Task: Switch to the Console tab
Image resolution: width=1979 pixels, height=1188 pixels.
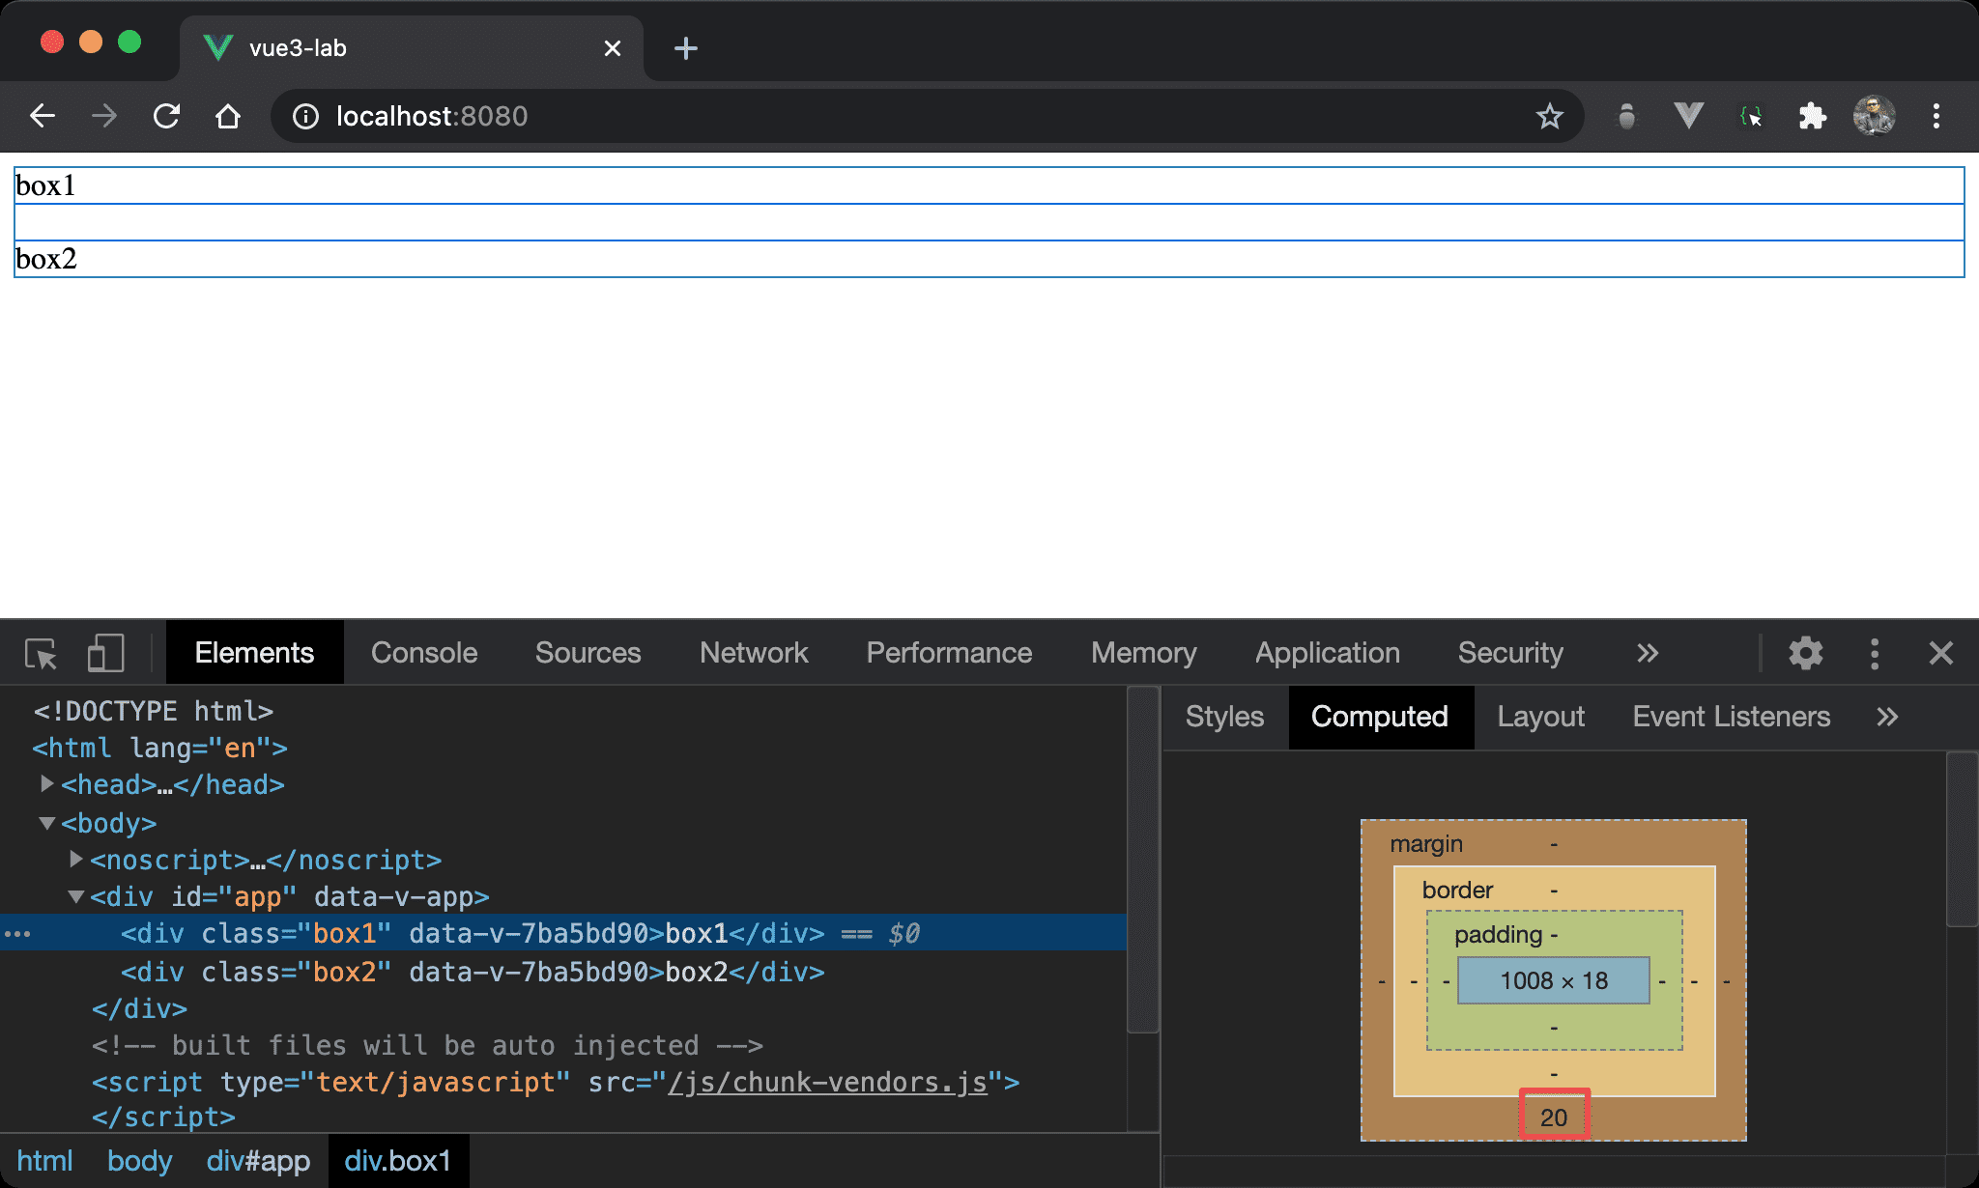Action: tap(424, 654)
